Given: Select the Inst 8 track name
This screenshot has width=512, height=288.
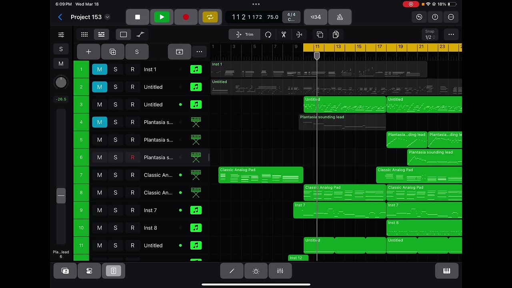Looking at the screenshot, I should pyautogui.click(x=150, y=228).
